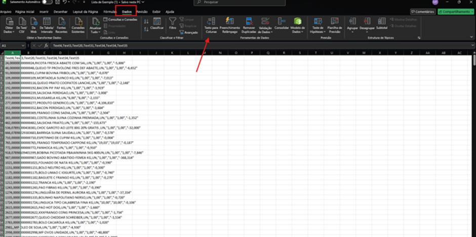The height and width of the screenshot is (237, 476).
Task: Expand the Teste de Hipóteses menu
Action: point(318,25)
